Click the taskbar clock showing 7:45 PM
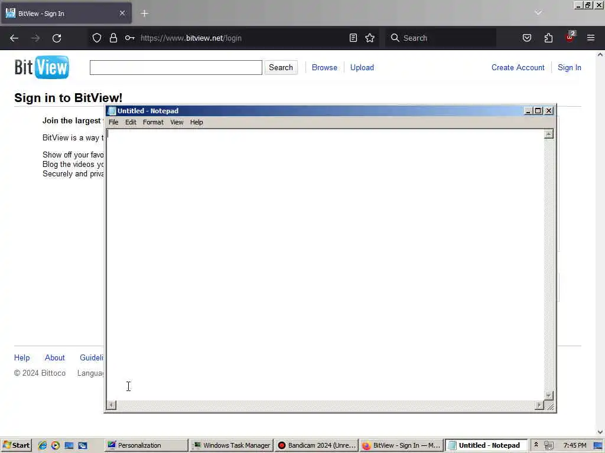The image size is (605, 453). [574, 445]
